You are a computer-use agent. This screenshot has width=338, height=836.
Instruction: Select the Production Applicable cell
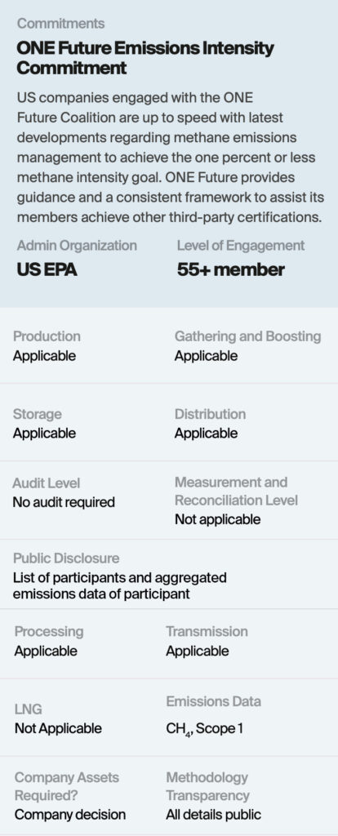(47, 346)
